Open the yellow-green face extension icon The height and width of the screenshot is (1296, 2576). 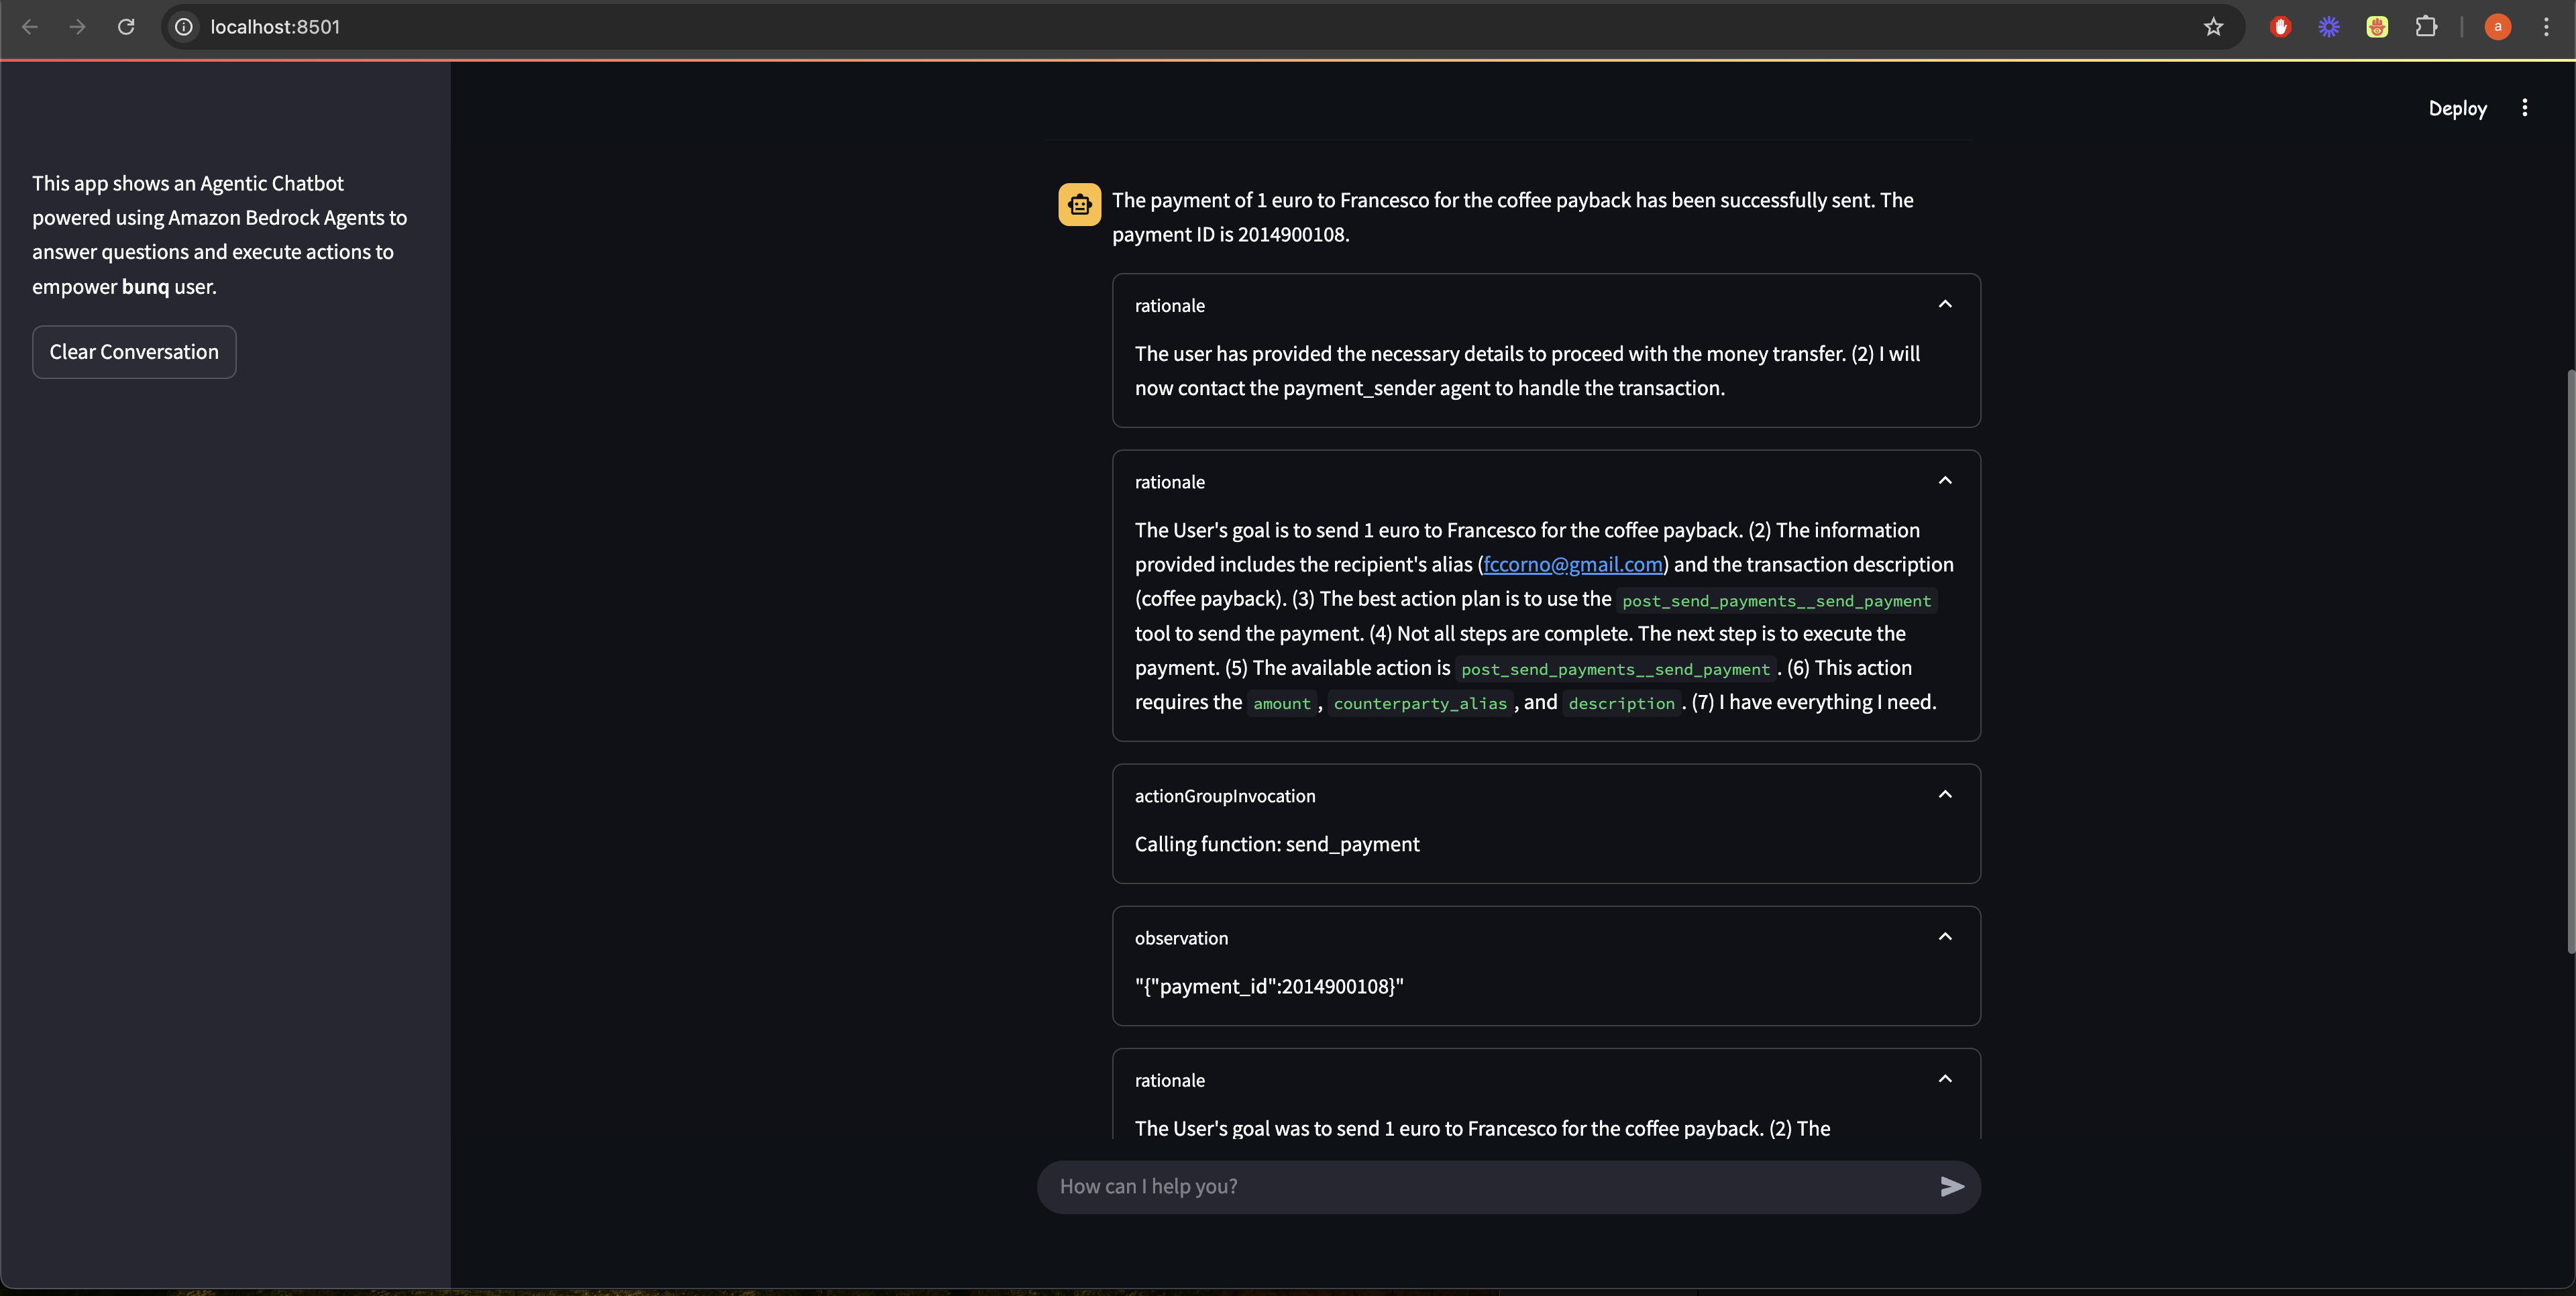[2377, 27]
